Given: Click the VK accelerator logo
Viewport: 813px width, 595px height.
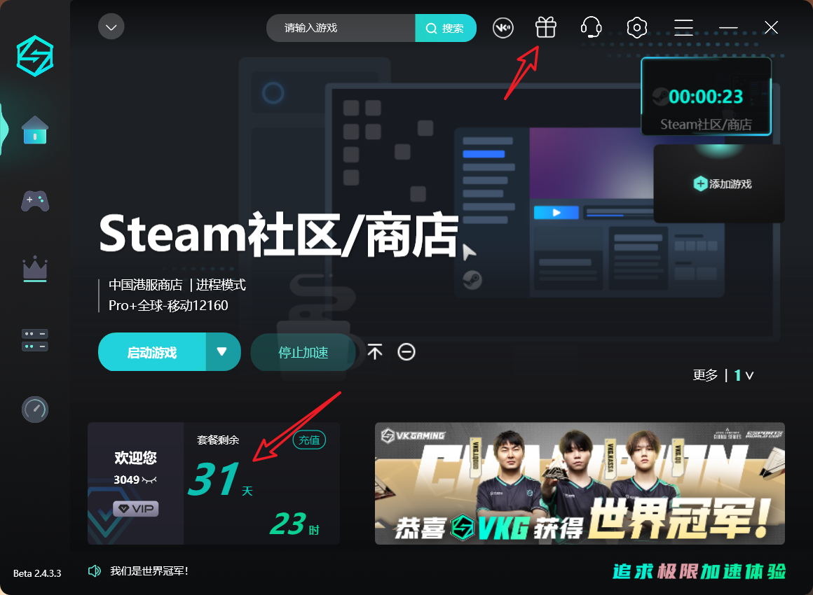Looking at the screenshot, I should [x=35, y=56].
